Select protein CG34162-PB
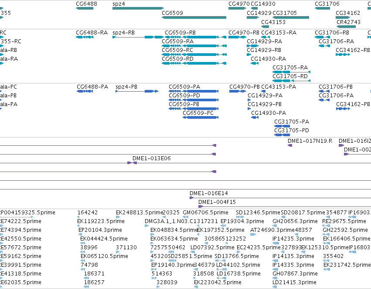The image size is (371, 289). [343, 109]
